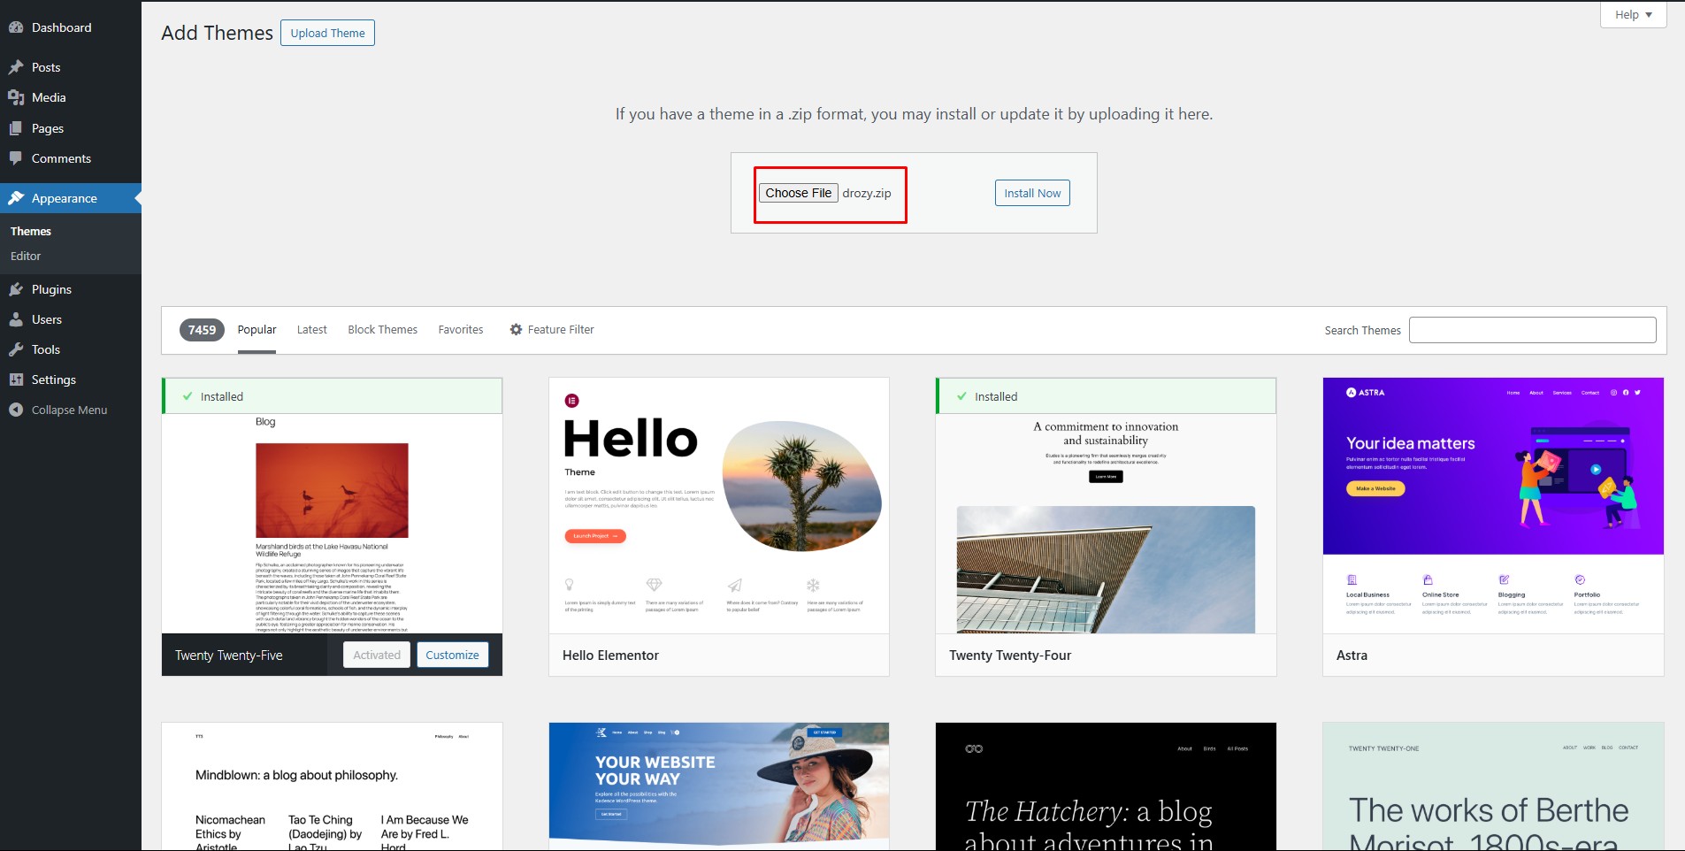Screen dimensions: 1685x851
Task: Open the Dashboard menu
Action: click(x=71, y=27)
